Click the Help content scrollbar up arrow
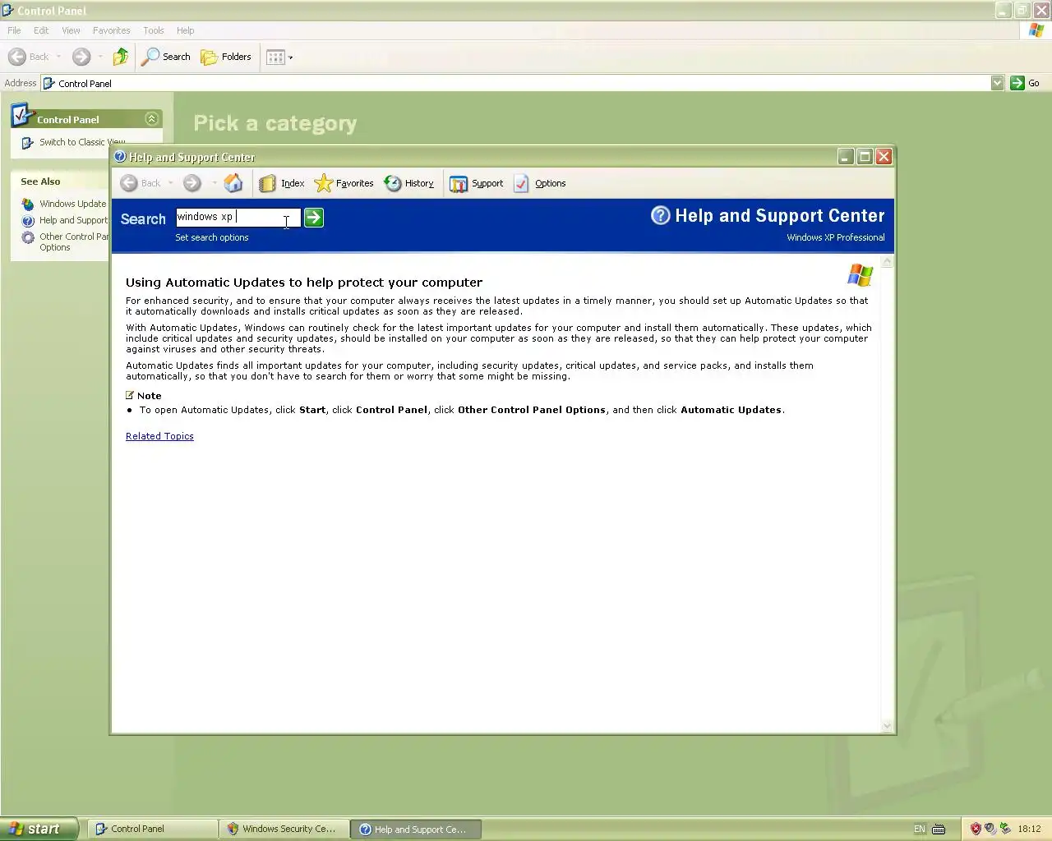 [x=887, y=262]
